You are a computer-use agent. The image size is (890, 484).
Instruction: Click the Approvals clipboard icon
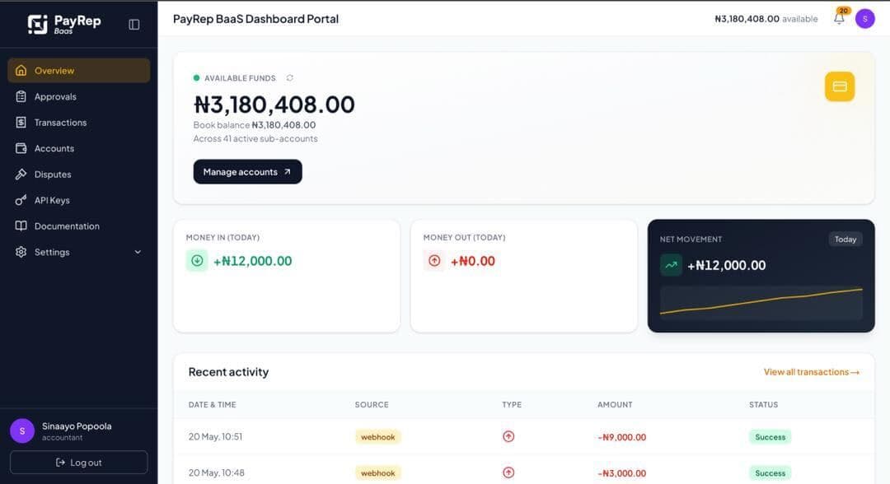(x=21, y=96)
